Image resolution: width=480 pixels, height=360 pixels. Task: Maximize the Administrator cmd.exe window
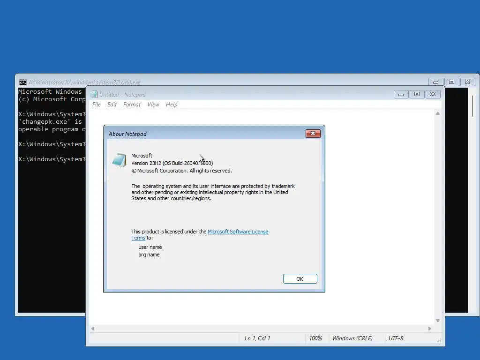[x=451, y=82]
